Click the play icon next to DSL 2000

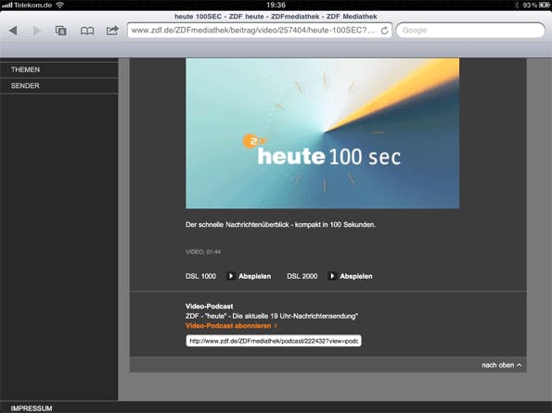click(x=331, y=276)
